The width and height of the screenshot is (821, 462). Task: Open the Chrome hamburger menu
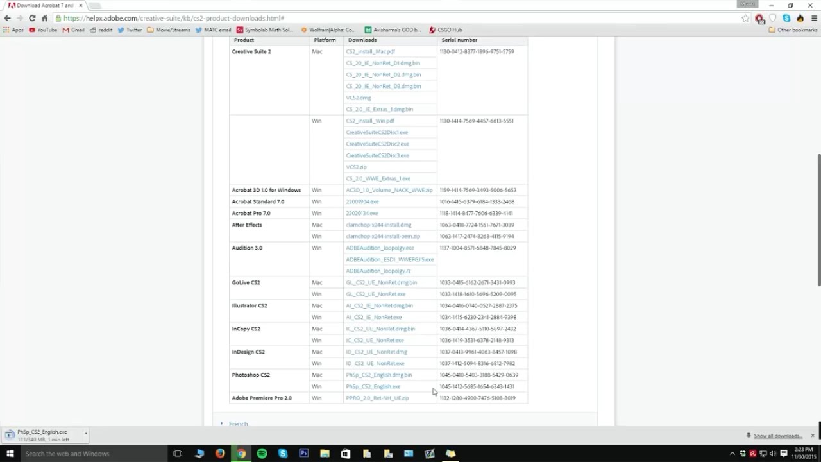click(x=815, y=18)
